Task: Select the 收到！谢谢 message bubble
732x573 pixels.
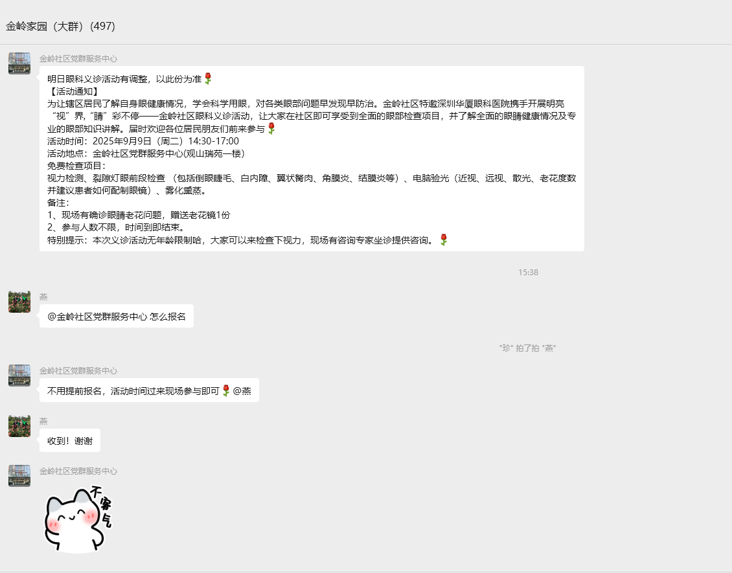Action: point(69,441)
